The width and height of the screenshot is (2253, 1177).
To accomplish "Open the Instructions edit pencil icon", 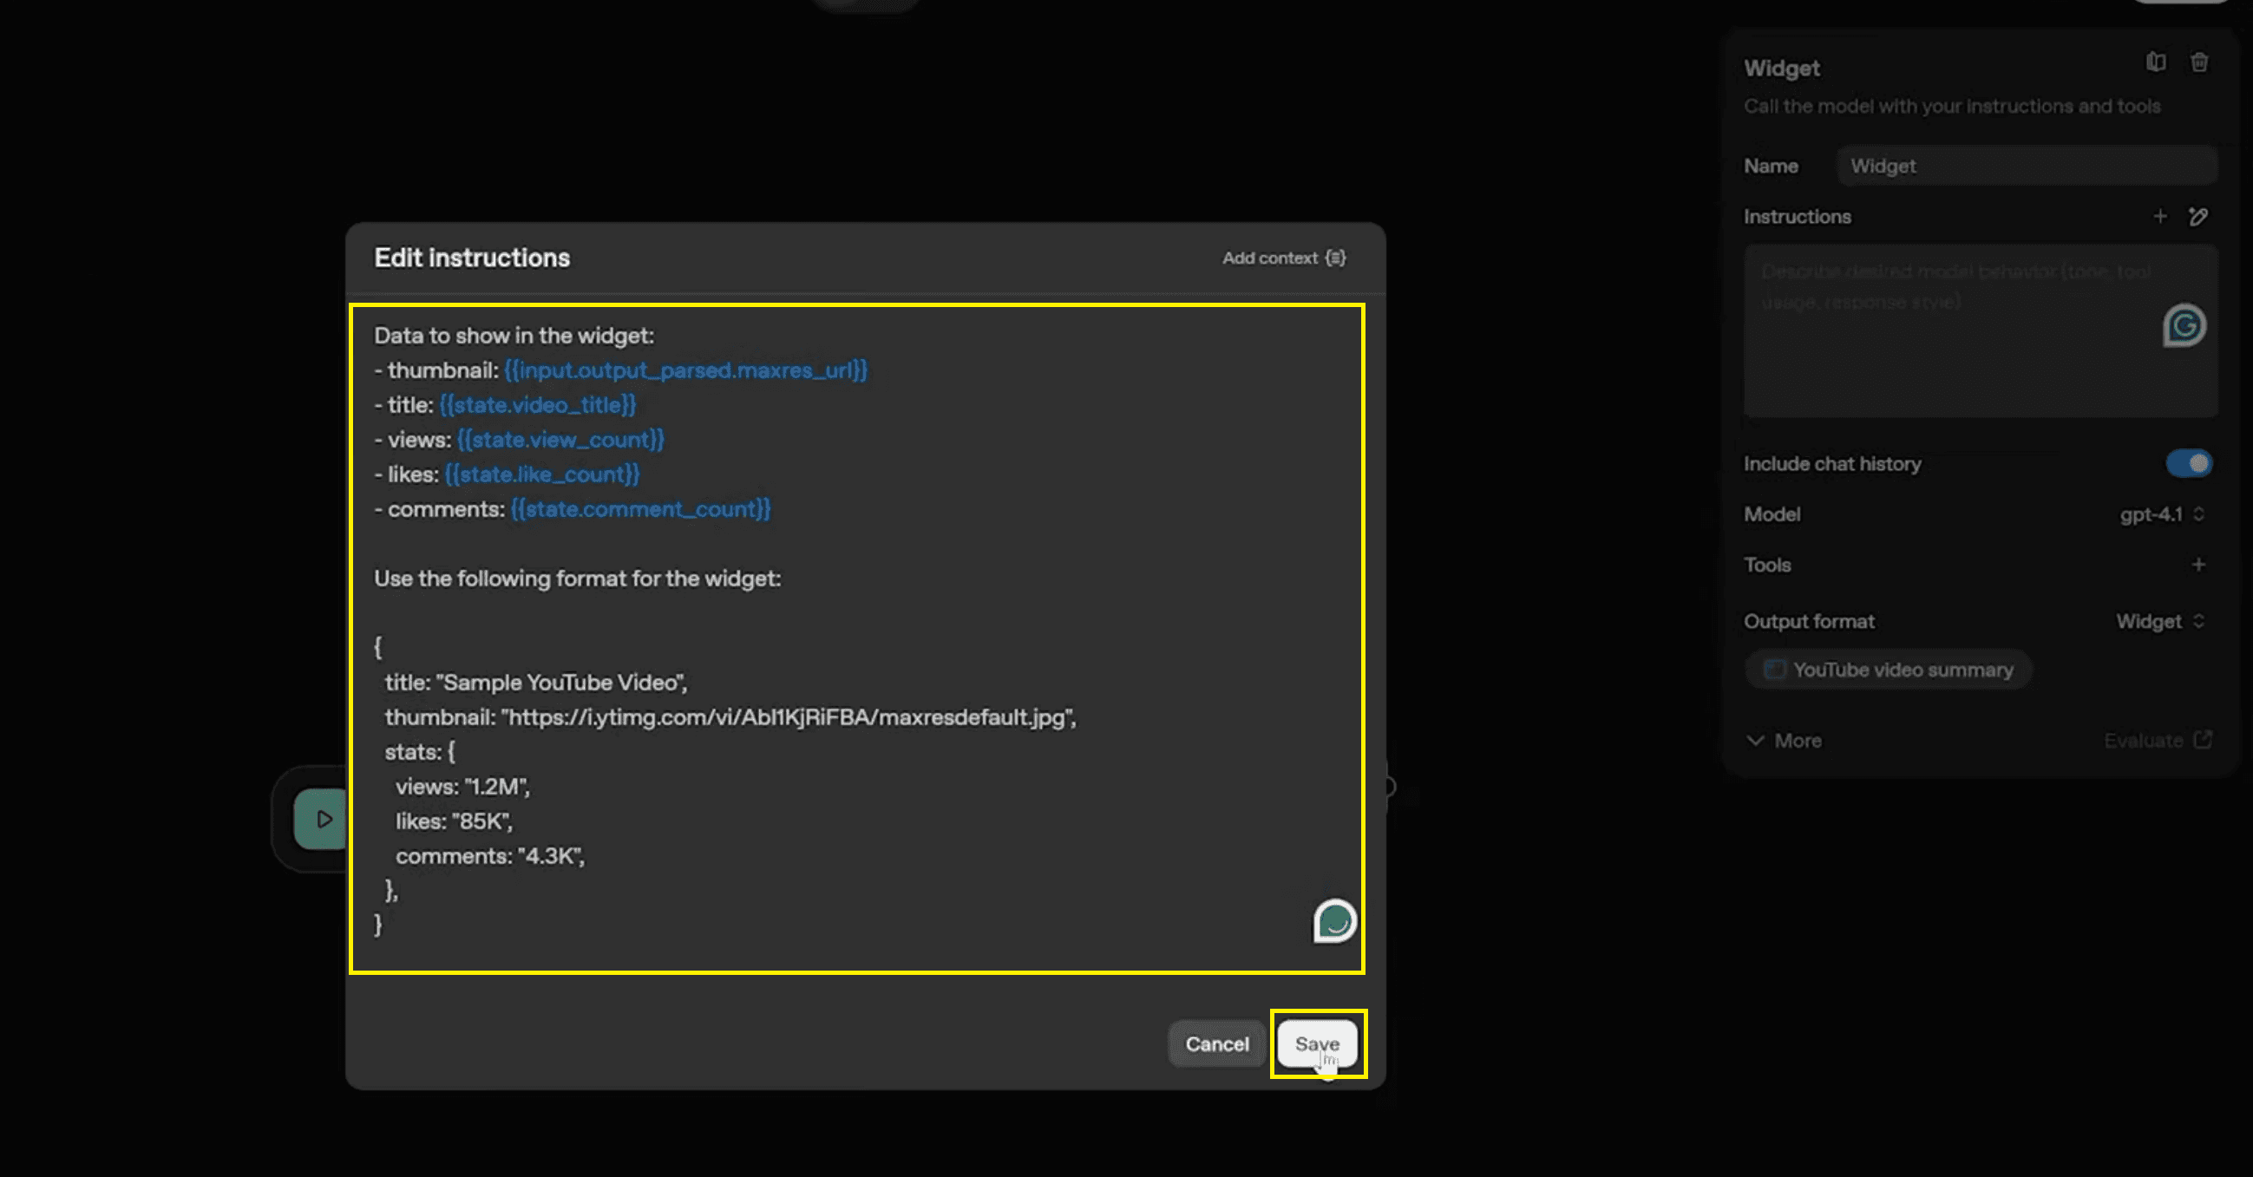I will tap(2200, 217).
